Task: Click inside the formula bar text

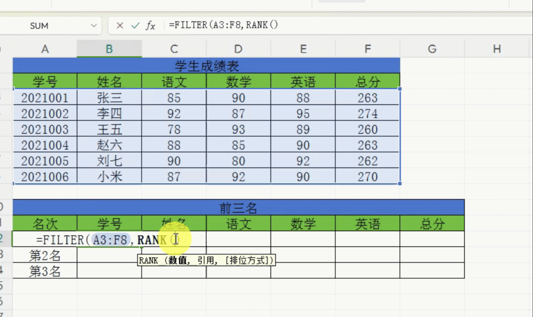Action: tap(224, 25)
